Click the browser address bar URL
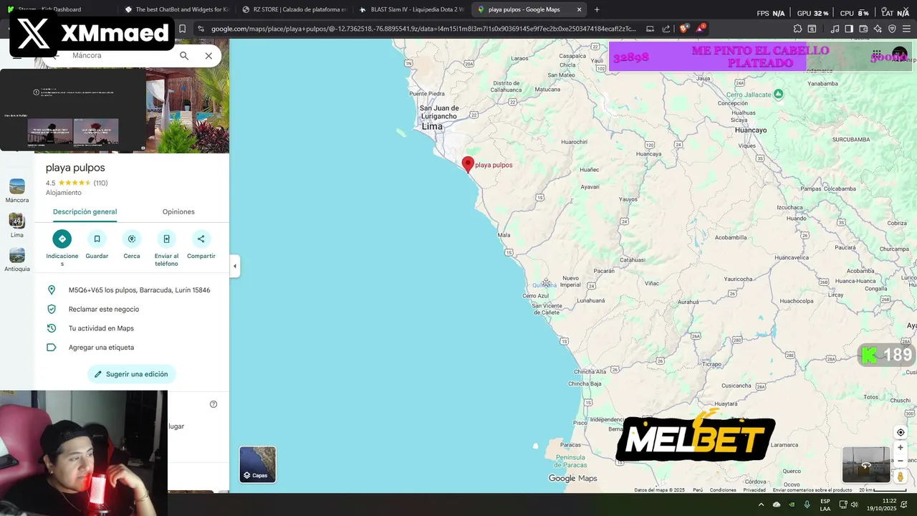 pyautogui.click(x=423, y=29)
